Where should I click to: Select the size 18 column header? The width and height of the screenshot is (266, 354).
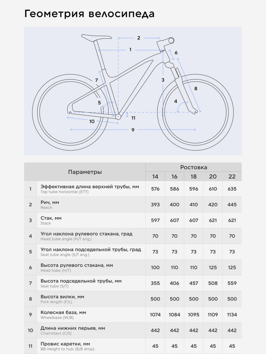tap(194, 177)
